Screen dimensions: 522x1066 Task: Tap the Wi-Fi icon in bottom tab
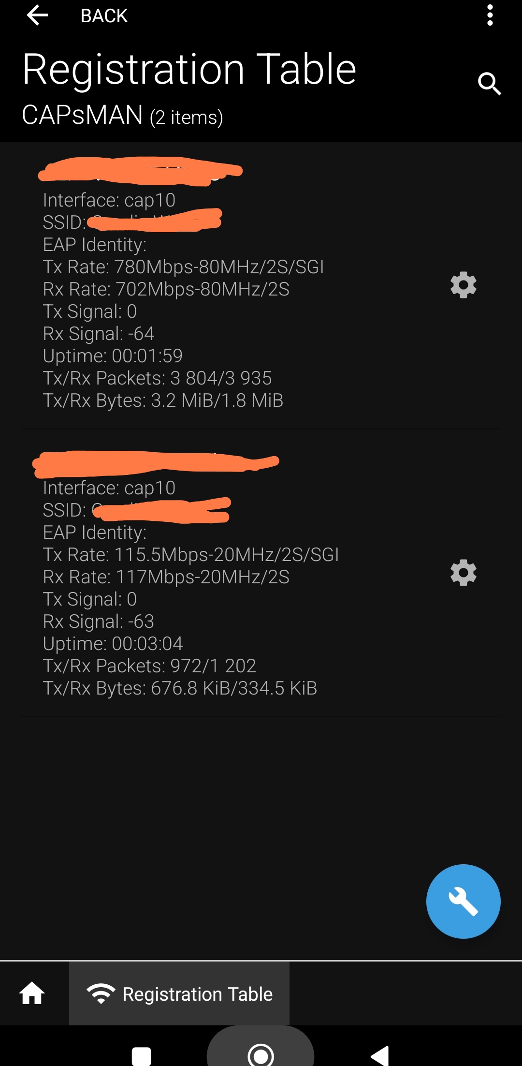[101, 993]
